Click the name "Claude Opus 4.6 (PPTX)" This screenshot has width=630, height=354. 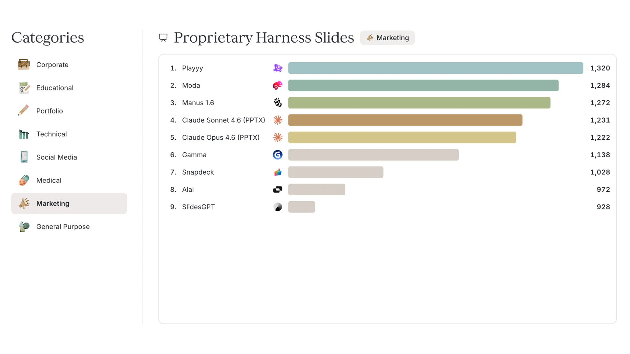coord(221,138)
